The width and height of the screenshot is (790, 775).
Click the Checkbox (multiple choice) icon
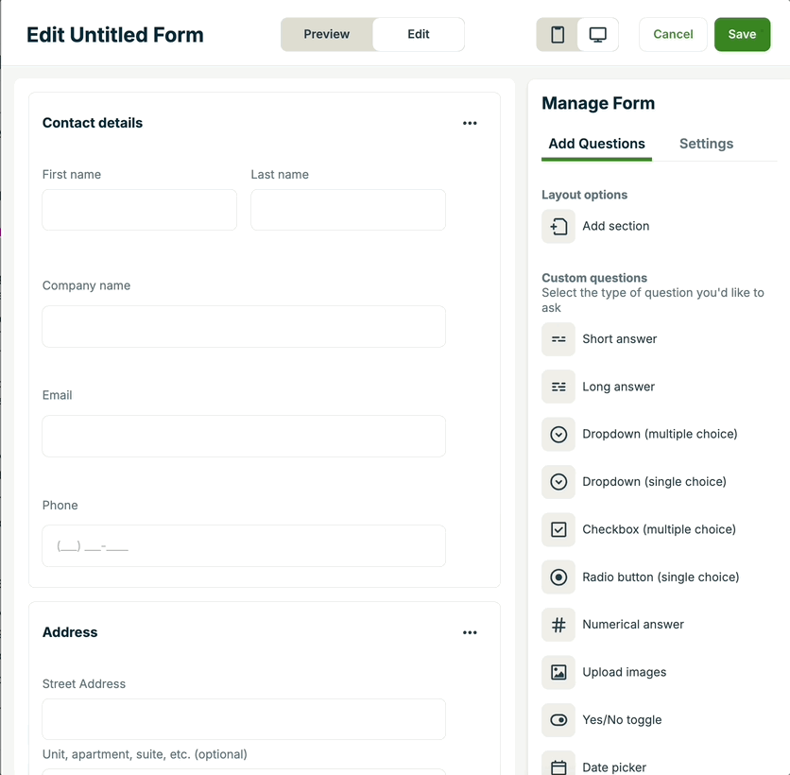click(558, 529)
